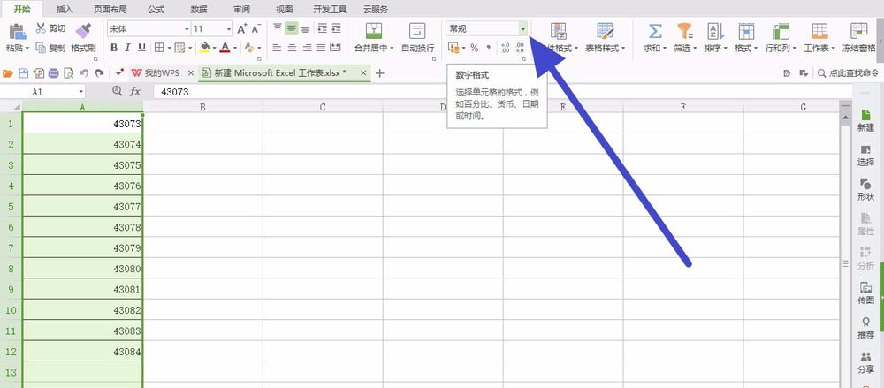Click the fx insert function icon
The image size is (884, 388).
tap(135, 91)
